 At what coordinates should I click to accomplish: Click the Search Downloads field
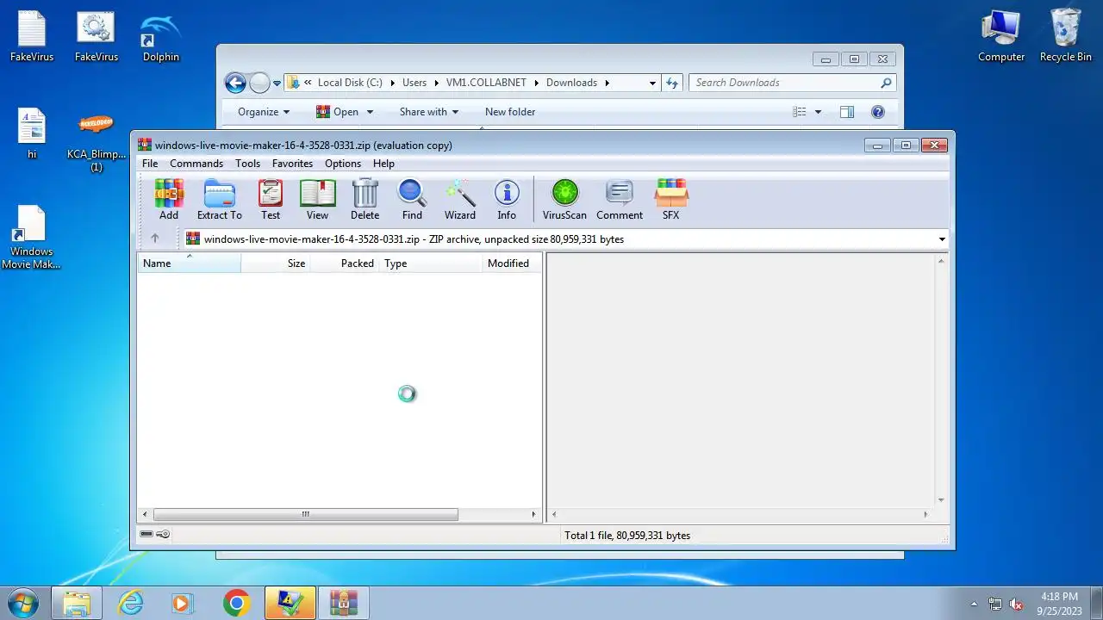click(x=793, y=83)
